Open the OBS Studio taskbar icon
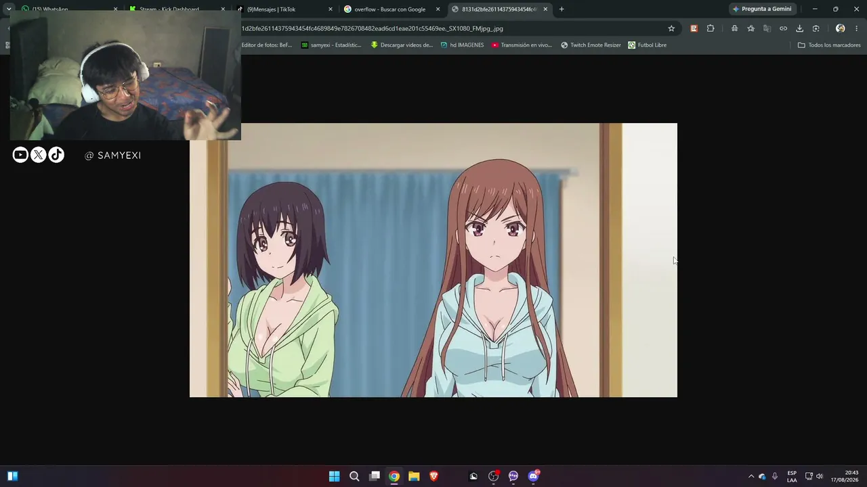 (x=494, y=476)
